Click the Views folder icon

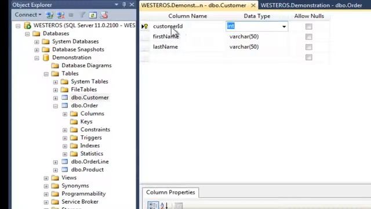(x=55, y=178)
